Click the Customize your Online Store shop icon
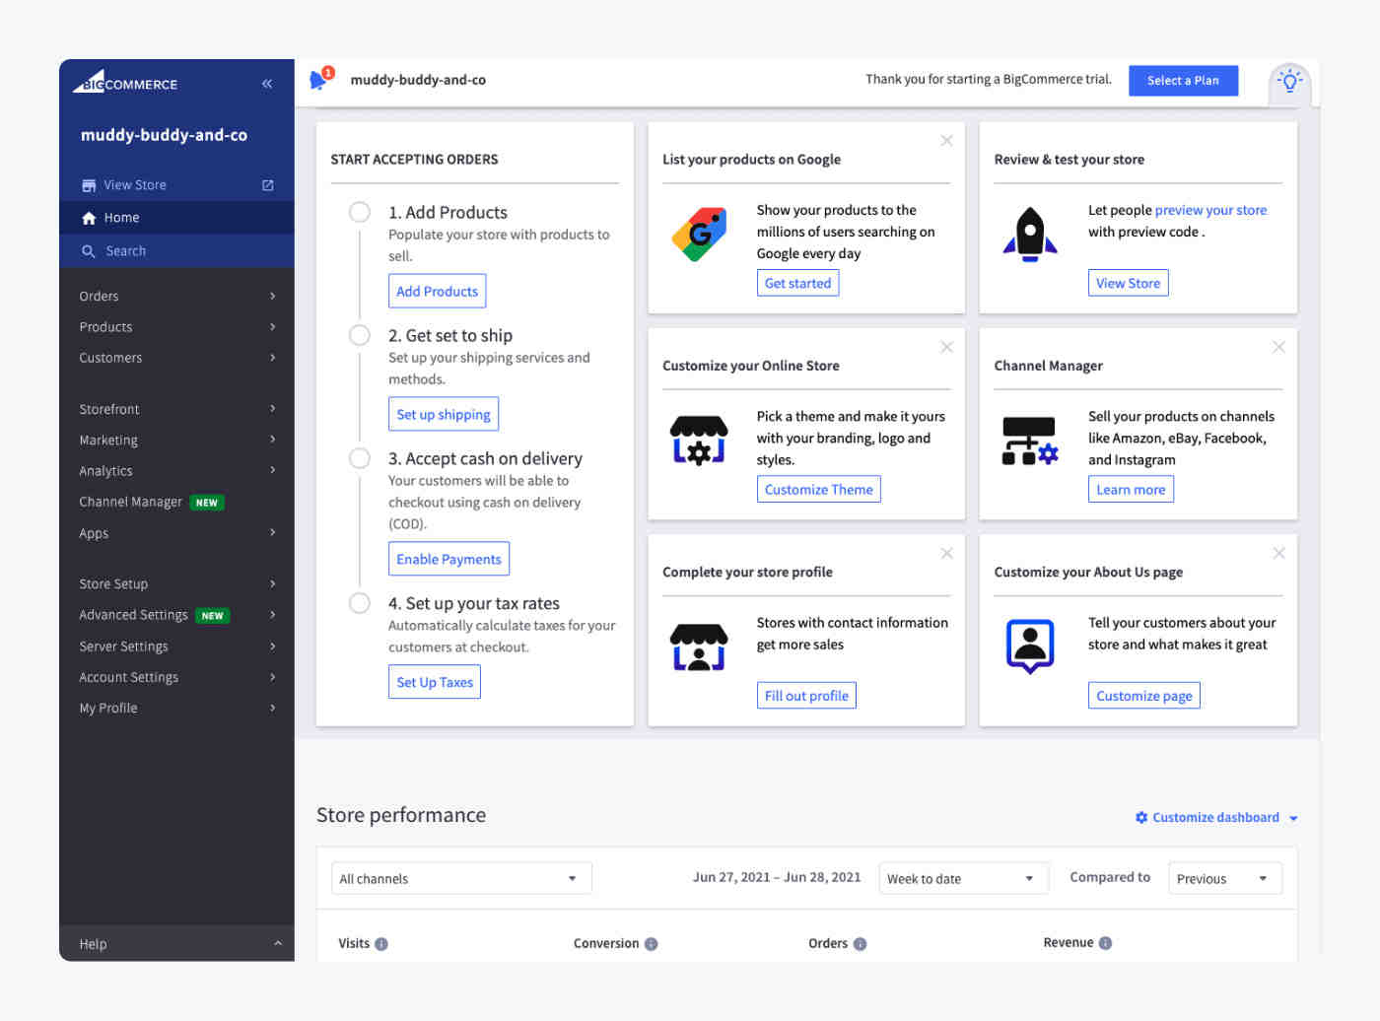Viewport: 1380px width, 1021px height. 699,441
